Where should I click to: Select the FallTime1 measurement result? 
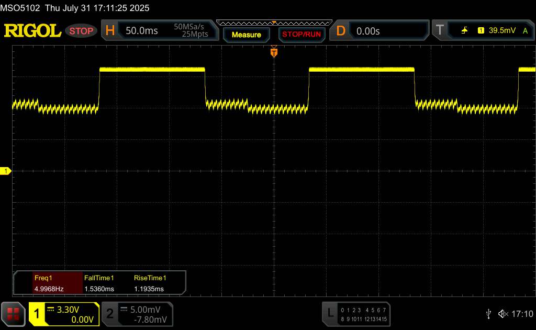coord(99,283)
